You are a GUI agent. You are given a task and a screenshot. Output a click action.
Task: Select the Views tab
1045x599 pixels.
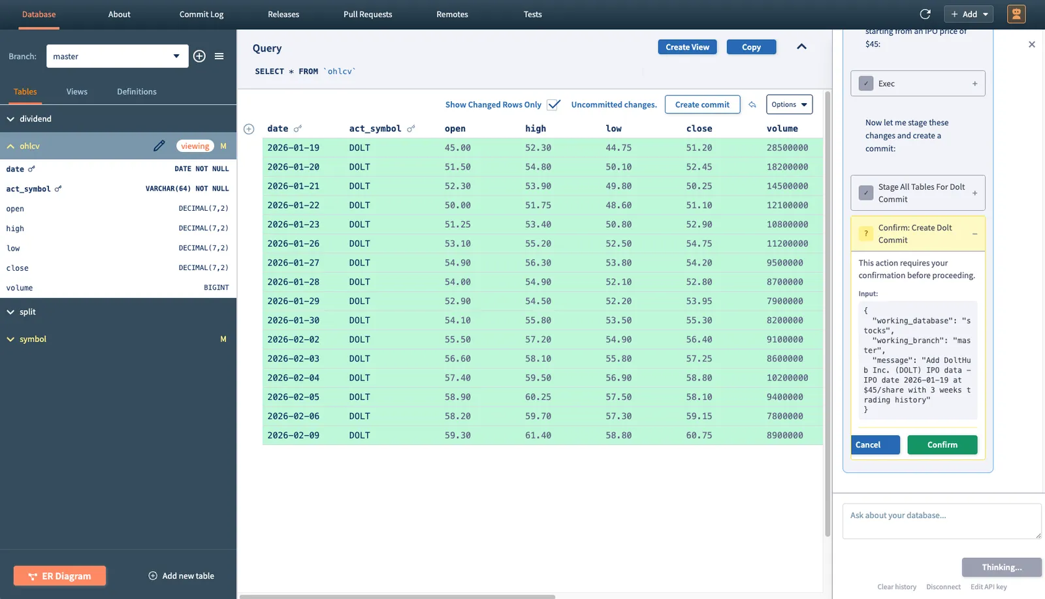coord(76,92)
